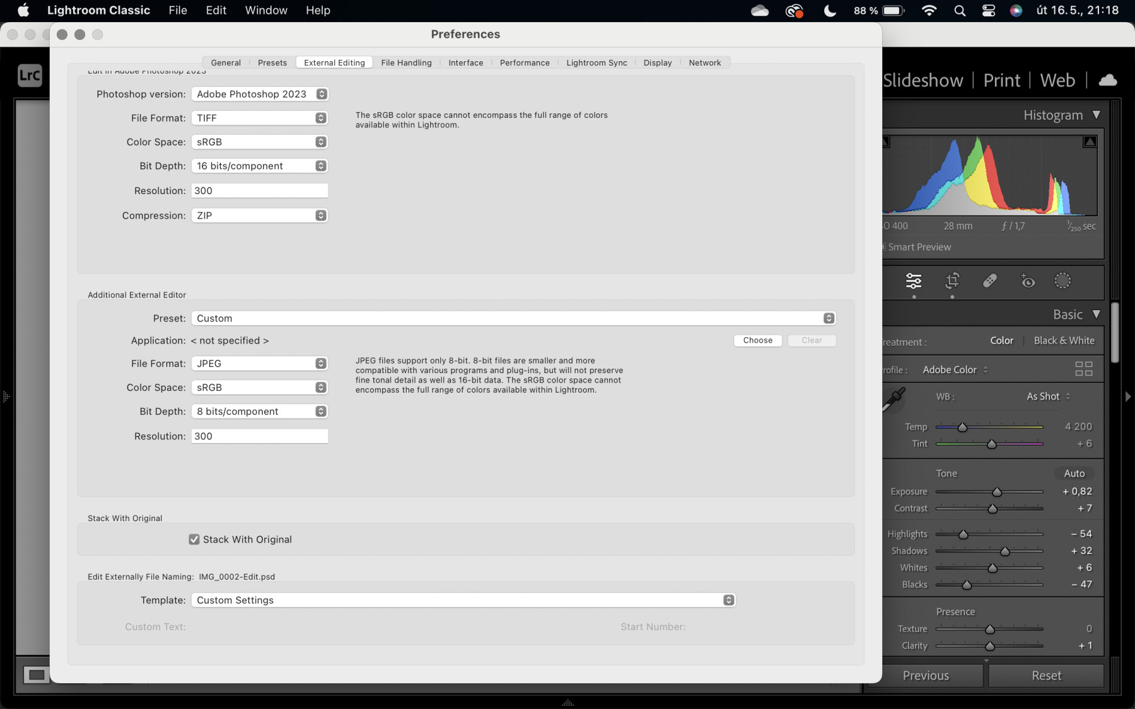Click the Creative Cloud menu bar icon
The height and width of the screenshot is (709, 1135).
point(794,10)
